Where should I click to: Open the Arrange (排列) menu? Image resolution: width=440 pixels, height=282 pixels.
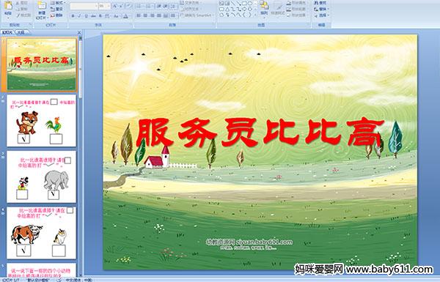pos(264,8)
